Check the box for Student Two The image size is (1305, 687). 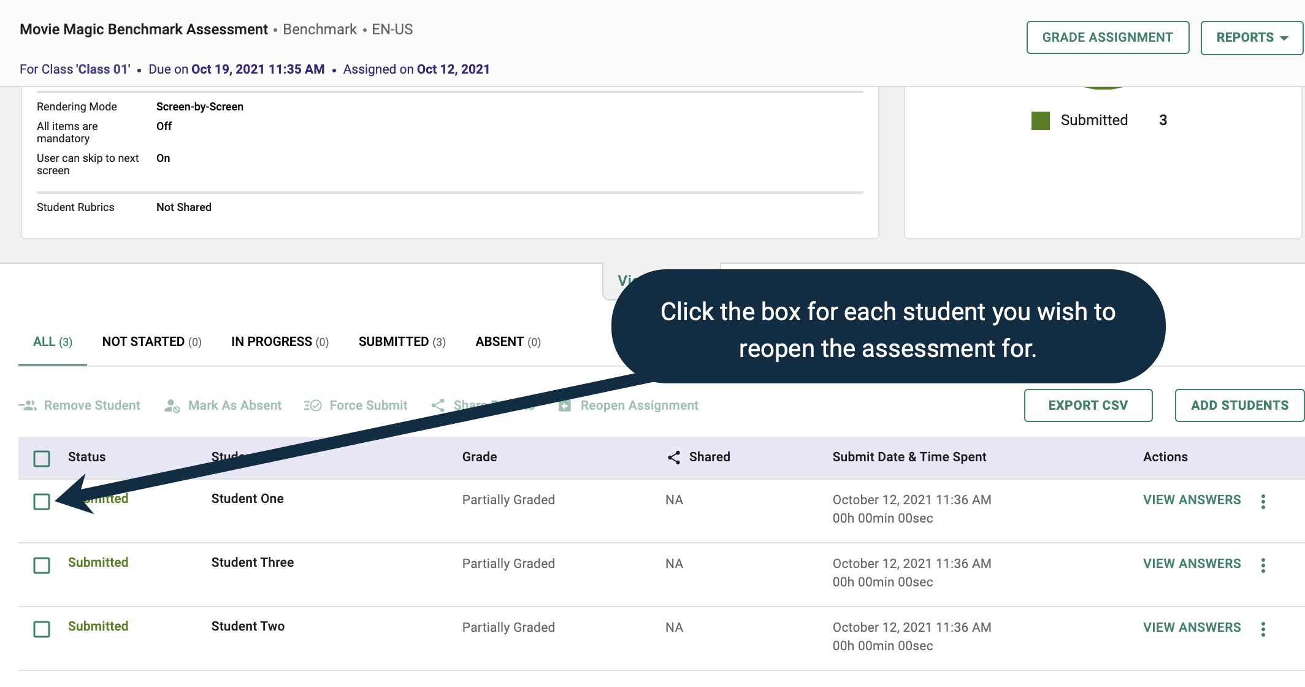(x=42, y=629)
